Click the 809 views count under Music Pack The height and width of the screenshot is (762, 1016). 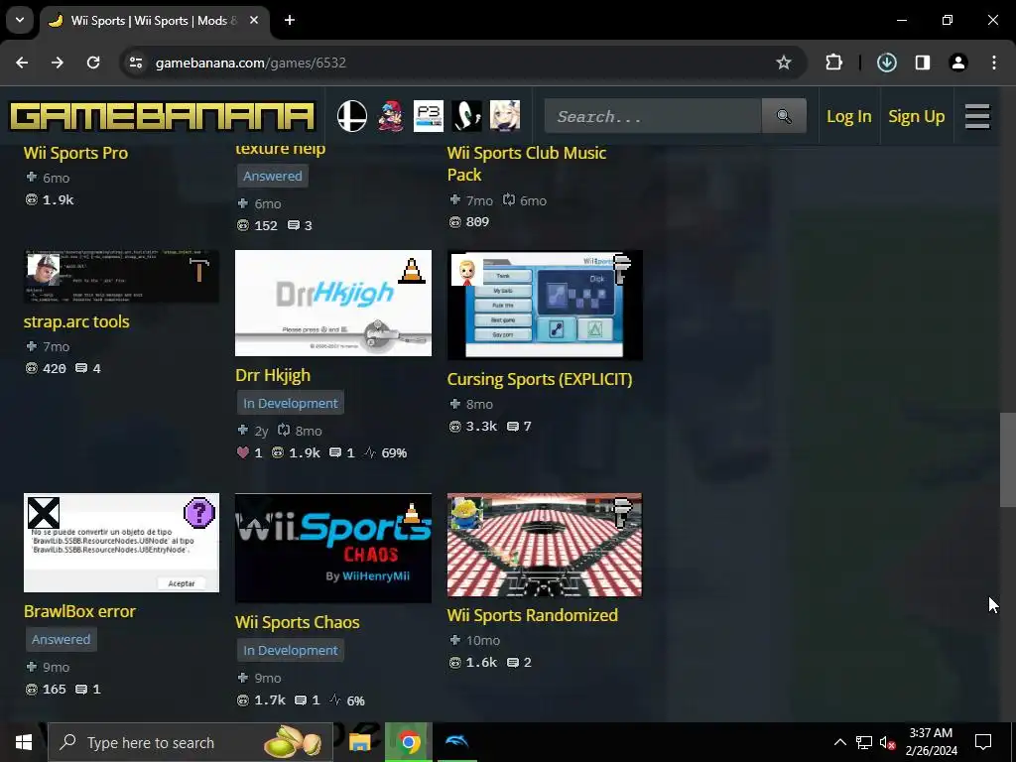477,221
